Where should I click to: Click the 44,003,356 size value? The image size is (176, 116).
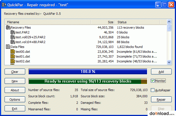(106, 28)
